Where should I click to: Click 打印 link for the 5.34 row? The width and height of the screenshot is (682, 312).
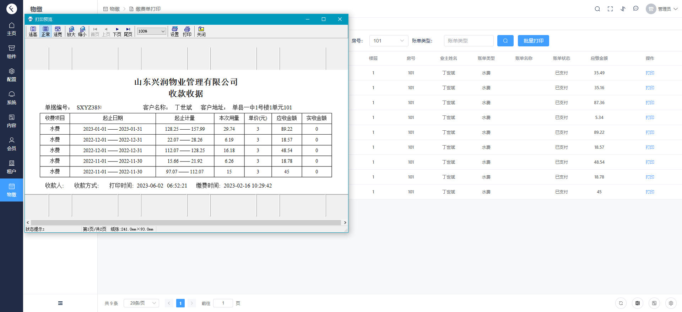(650, 118)
